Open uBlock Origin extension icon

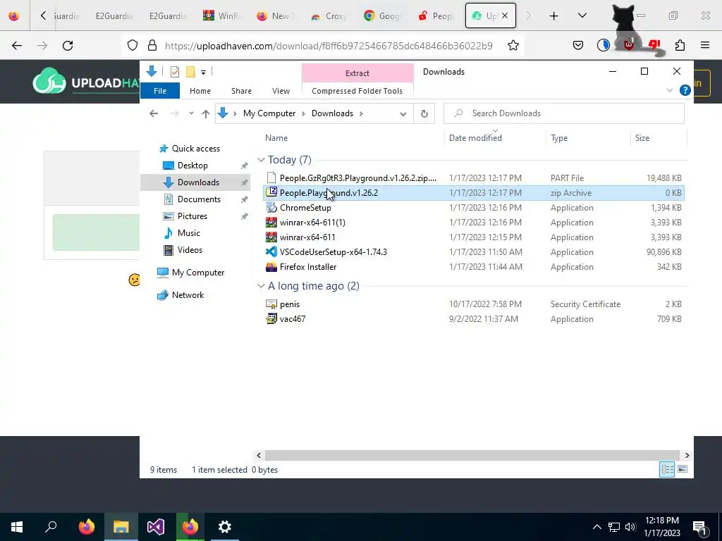click(x=628, y=46)
